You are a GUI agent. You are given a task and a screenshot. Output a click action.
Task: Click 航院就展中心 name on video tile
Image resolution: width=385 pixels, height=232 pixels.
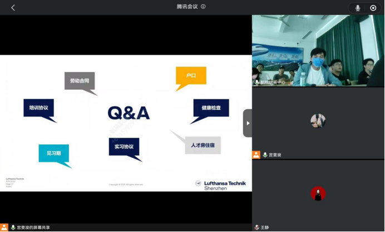pyautogui.click(x=273, y=83)
